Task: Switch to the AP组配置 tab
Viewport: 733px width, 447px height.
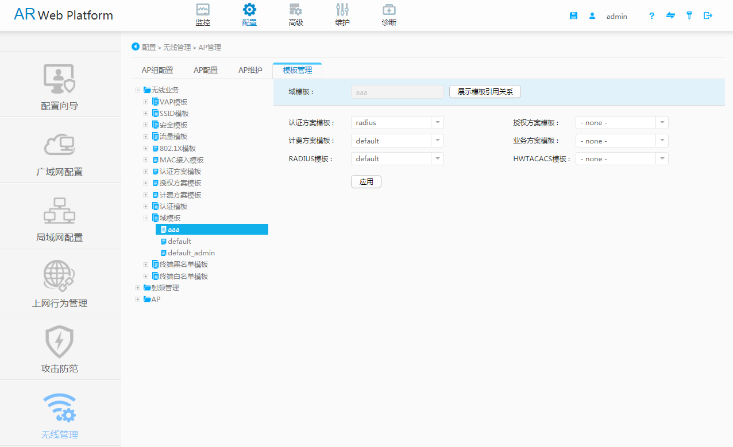Action: pyautogui.click(x=157, y=70)
